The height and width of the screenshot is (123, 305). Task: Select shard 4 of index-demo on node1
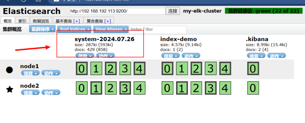[225, 68]
